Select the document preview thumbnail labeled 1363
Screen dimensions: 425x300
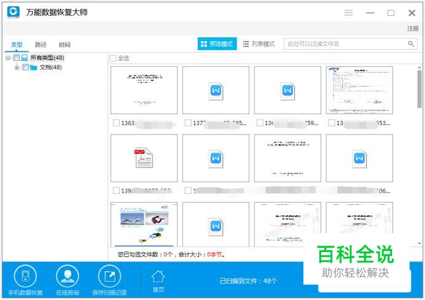(144, 90)
